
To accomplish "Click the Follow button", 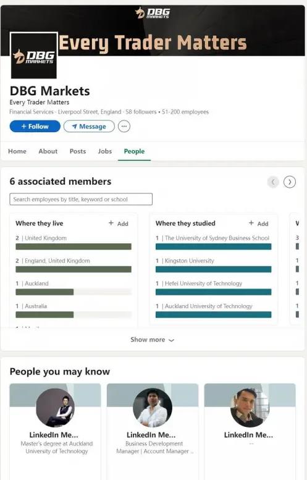I will click(x=35, y=126).
